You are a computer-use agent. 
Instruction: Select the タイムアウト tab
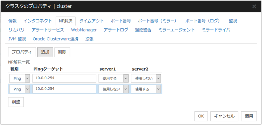[91, 21]
